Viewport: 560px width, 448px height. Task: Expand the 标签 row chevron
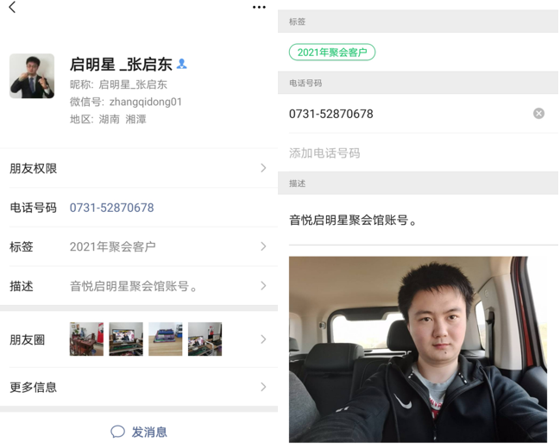click(x=263, y=246)
